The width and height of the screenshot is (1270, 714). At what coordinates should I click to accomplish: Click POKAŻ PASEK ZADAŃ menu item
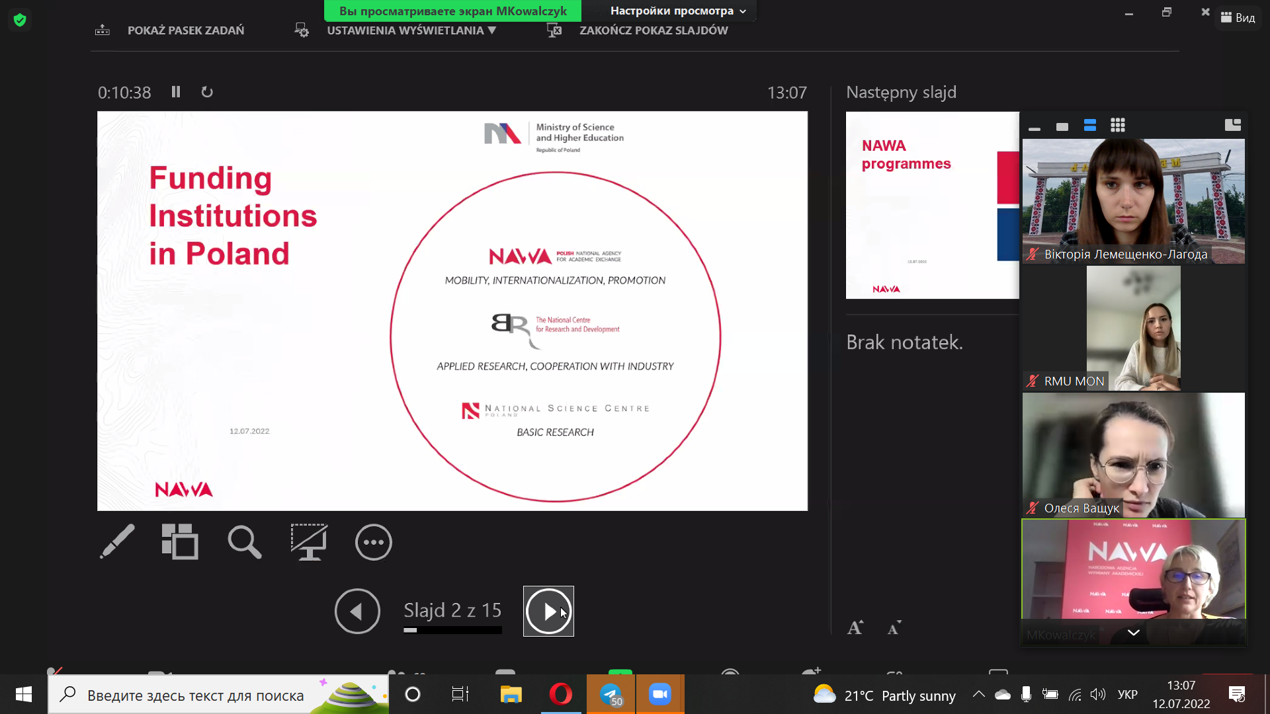click(x=185, y=30)
